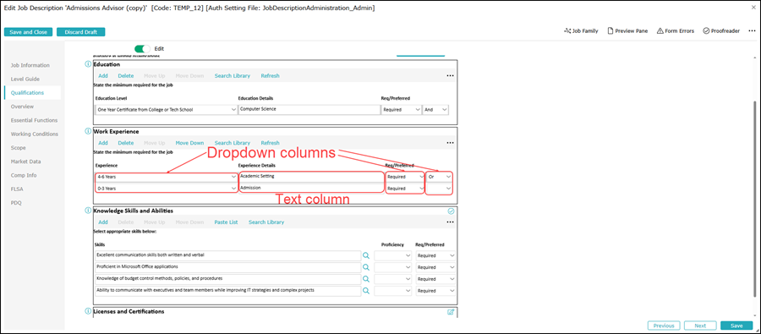Click Next button
Screen dimensions: 761x334
click(x=700, y=326)
